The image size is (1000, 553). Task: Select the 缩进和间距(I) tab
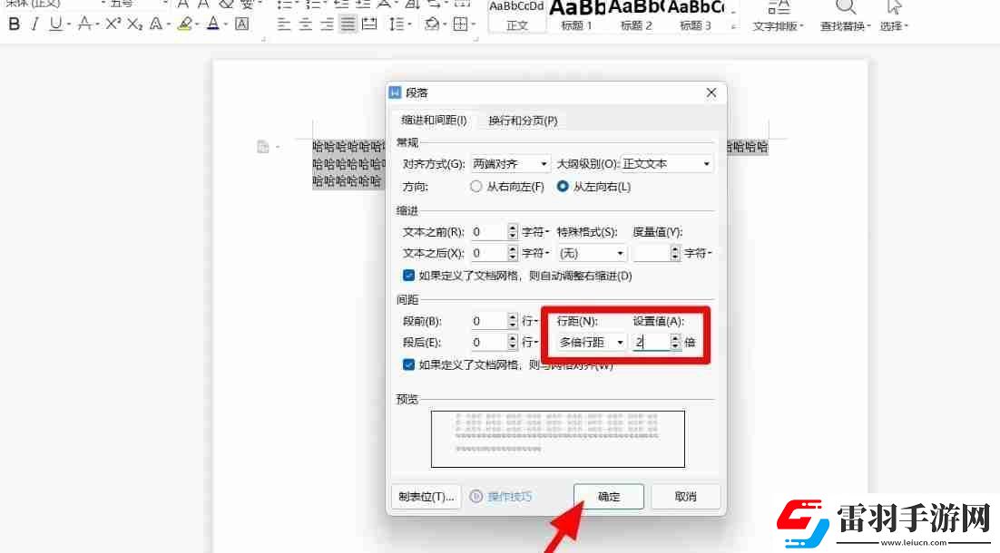(435, 121)
